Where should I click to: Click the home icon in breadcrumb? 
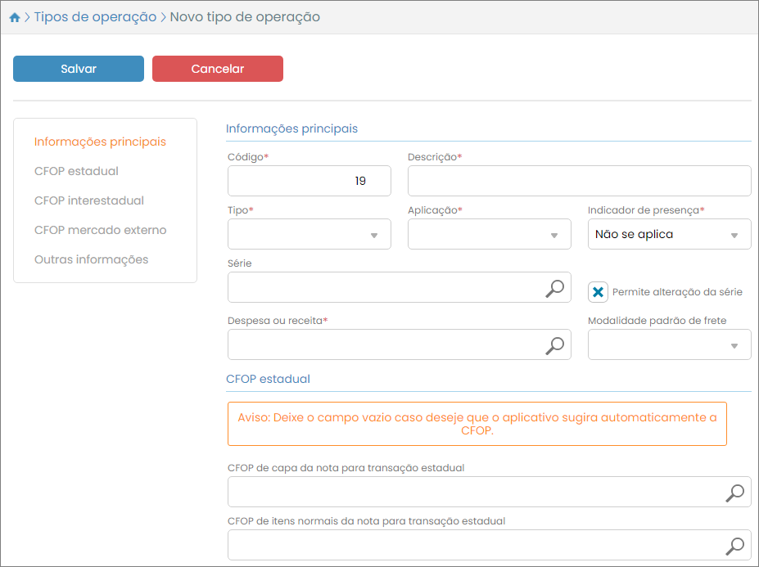[14, 17]
